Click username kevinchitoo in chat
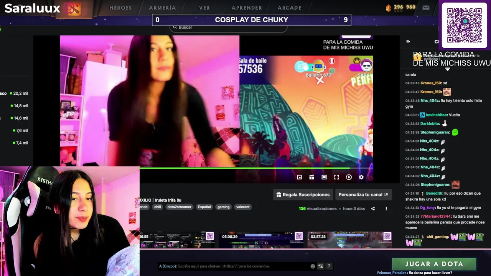 (x=436, y=115)
